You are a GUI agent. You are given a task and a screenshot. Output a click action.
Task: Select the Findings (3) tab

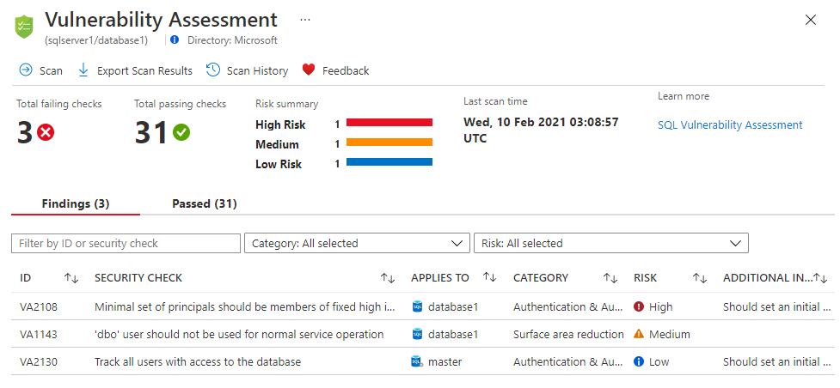coord(76,203)
